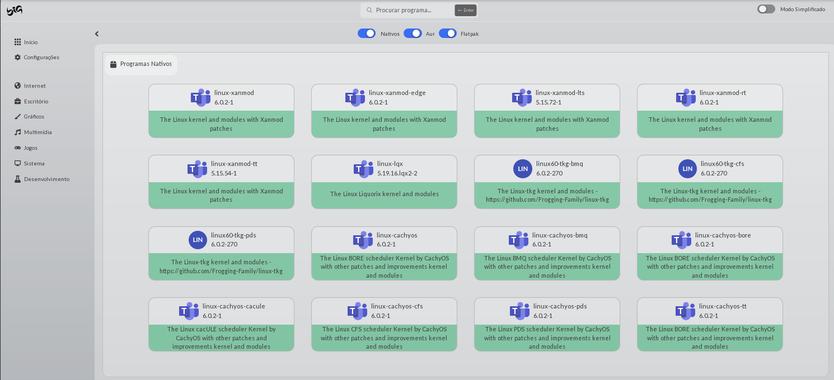Click the linux-cachyos-bmq package icon
Viewport: 834px width, 380px height.
pyautogui.click(x=518, y=240)
